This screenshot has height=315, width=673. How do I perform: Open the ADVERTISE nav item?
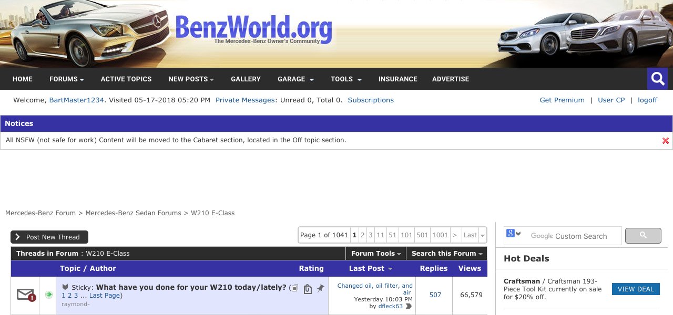click(x=451, y=79)
